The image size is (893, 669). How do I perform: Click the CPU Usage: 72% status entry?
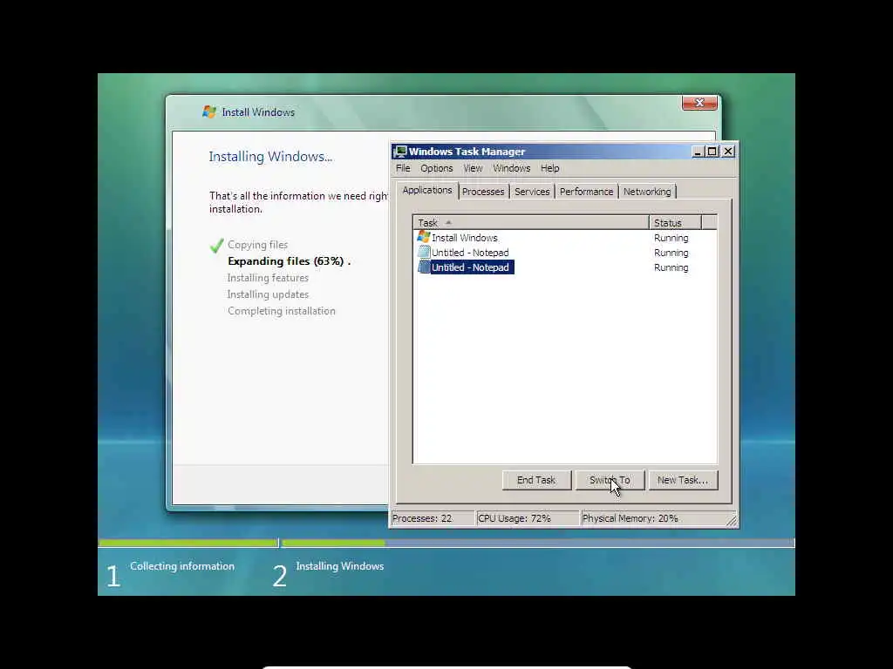(527, 518)
